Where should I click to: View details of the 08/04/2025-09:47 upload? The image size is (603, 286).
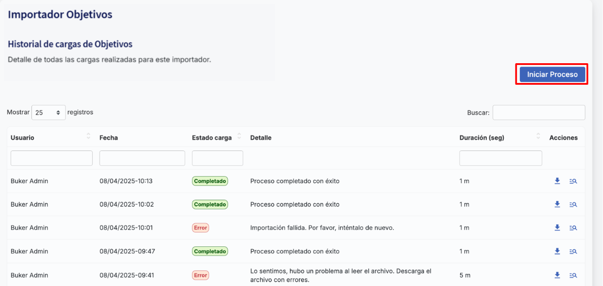573,252
